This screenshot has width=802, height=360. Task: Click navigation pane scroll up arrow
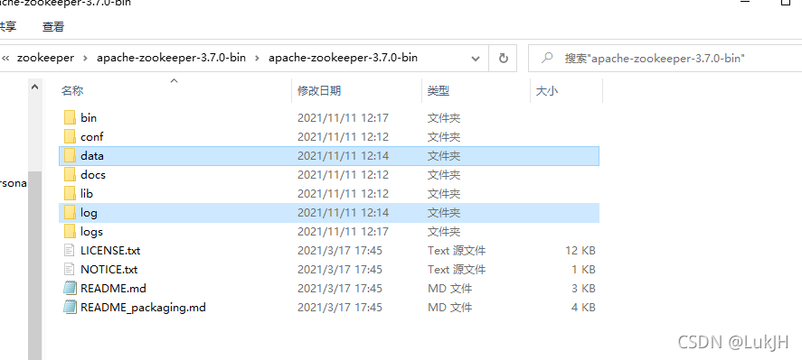tap(34, 87)
